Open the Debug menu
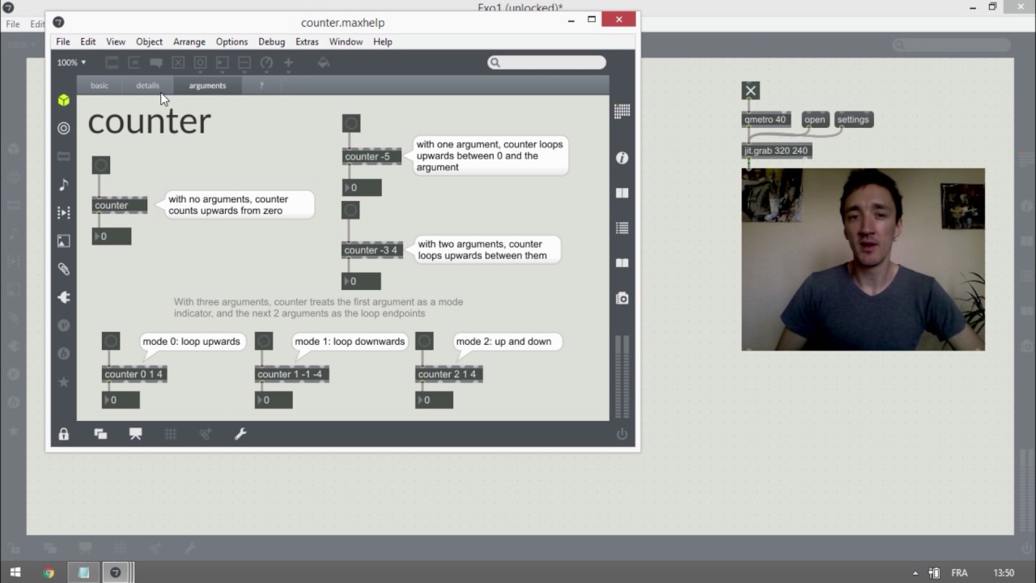This screenshot has width=1036, height=583. 271,41
